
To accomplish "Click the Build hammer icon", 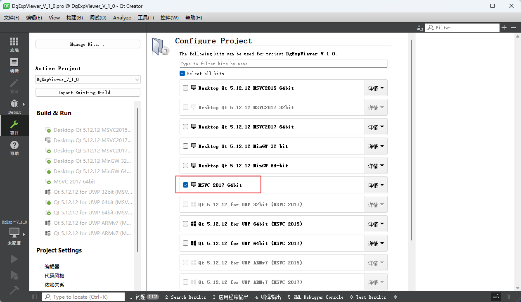I will click(14, 290).
